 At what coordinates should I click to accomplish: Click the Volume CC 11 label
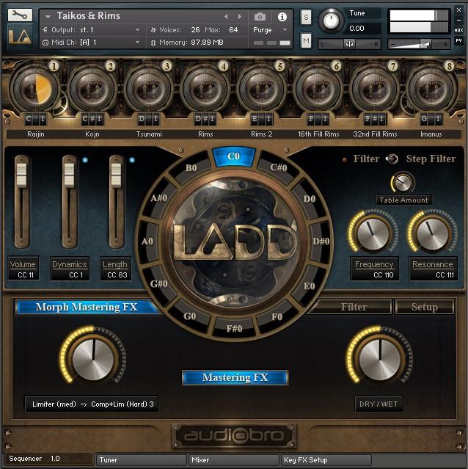click(x=23, y=269)
